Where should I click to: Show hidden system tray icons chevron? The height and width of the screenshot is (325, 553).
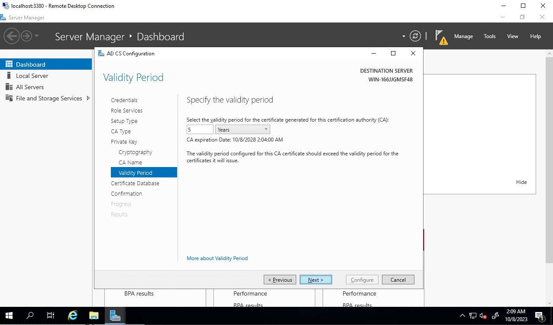(462, 316)
